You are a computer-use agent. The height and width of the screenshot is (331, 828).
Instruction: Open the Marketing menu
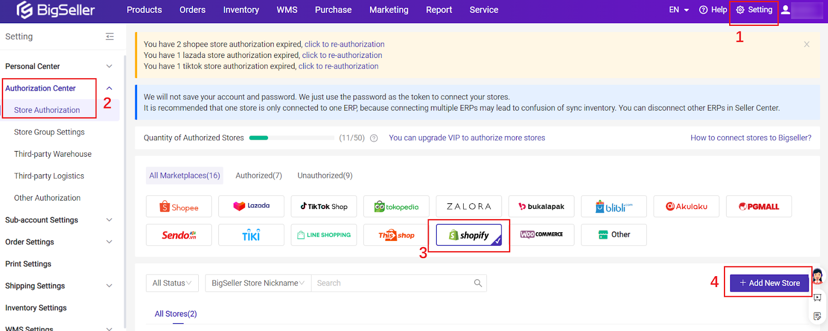(389, 10)
